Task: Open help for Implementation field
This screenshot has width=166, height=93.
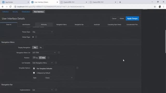Action: click(x=56, y=90)
